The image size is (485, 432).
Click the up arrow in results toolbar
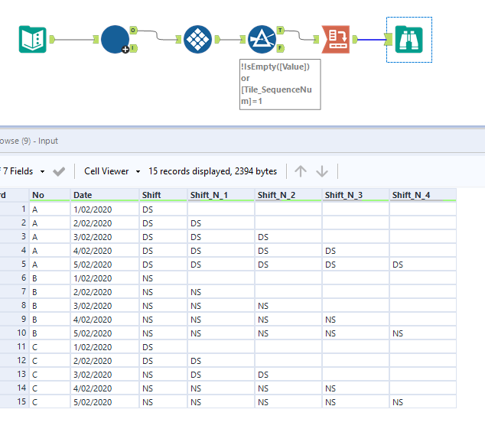[301, 171]
